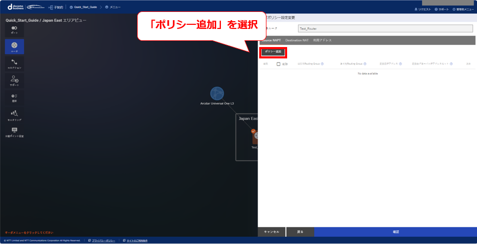Switch to the 利用アドレス tab

click(322, 40)
